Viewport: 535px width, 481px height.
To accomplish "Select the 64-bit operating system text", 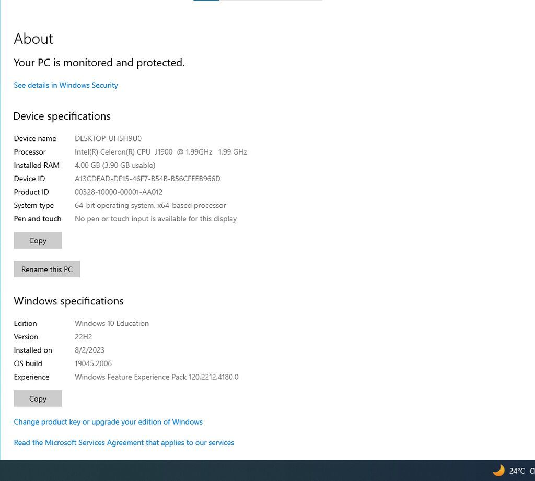I will [x=150, y=205].
